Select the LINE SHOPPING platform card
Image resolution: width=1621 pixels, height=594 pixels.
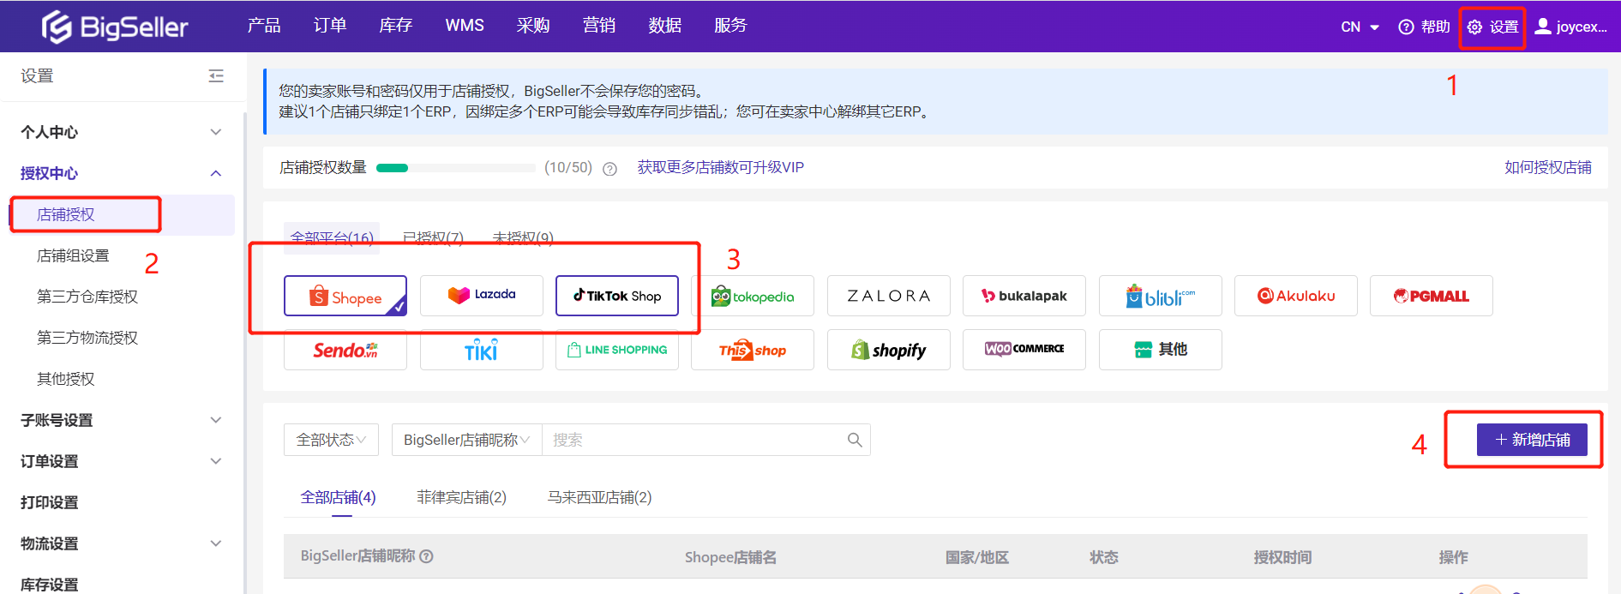(x=617, y=350)
